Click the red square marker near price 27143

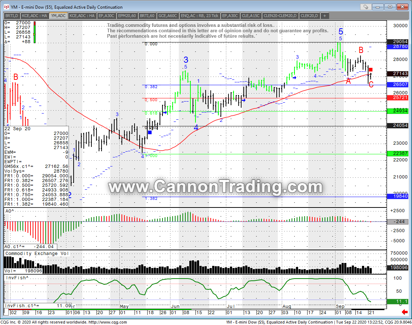371,70
